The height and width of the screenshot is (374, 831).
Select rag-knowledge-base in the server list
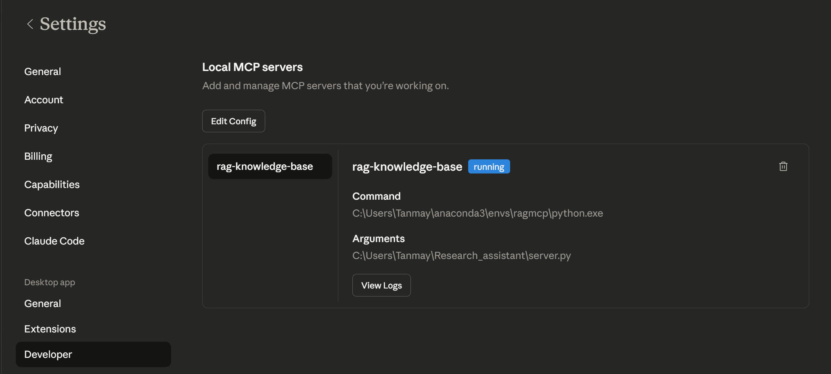270,166
